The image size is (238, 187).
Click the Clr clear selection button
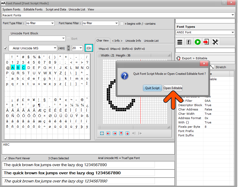click(89, 48)
